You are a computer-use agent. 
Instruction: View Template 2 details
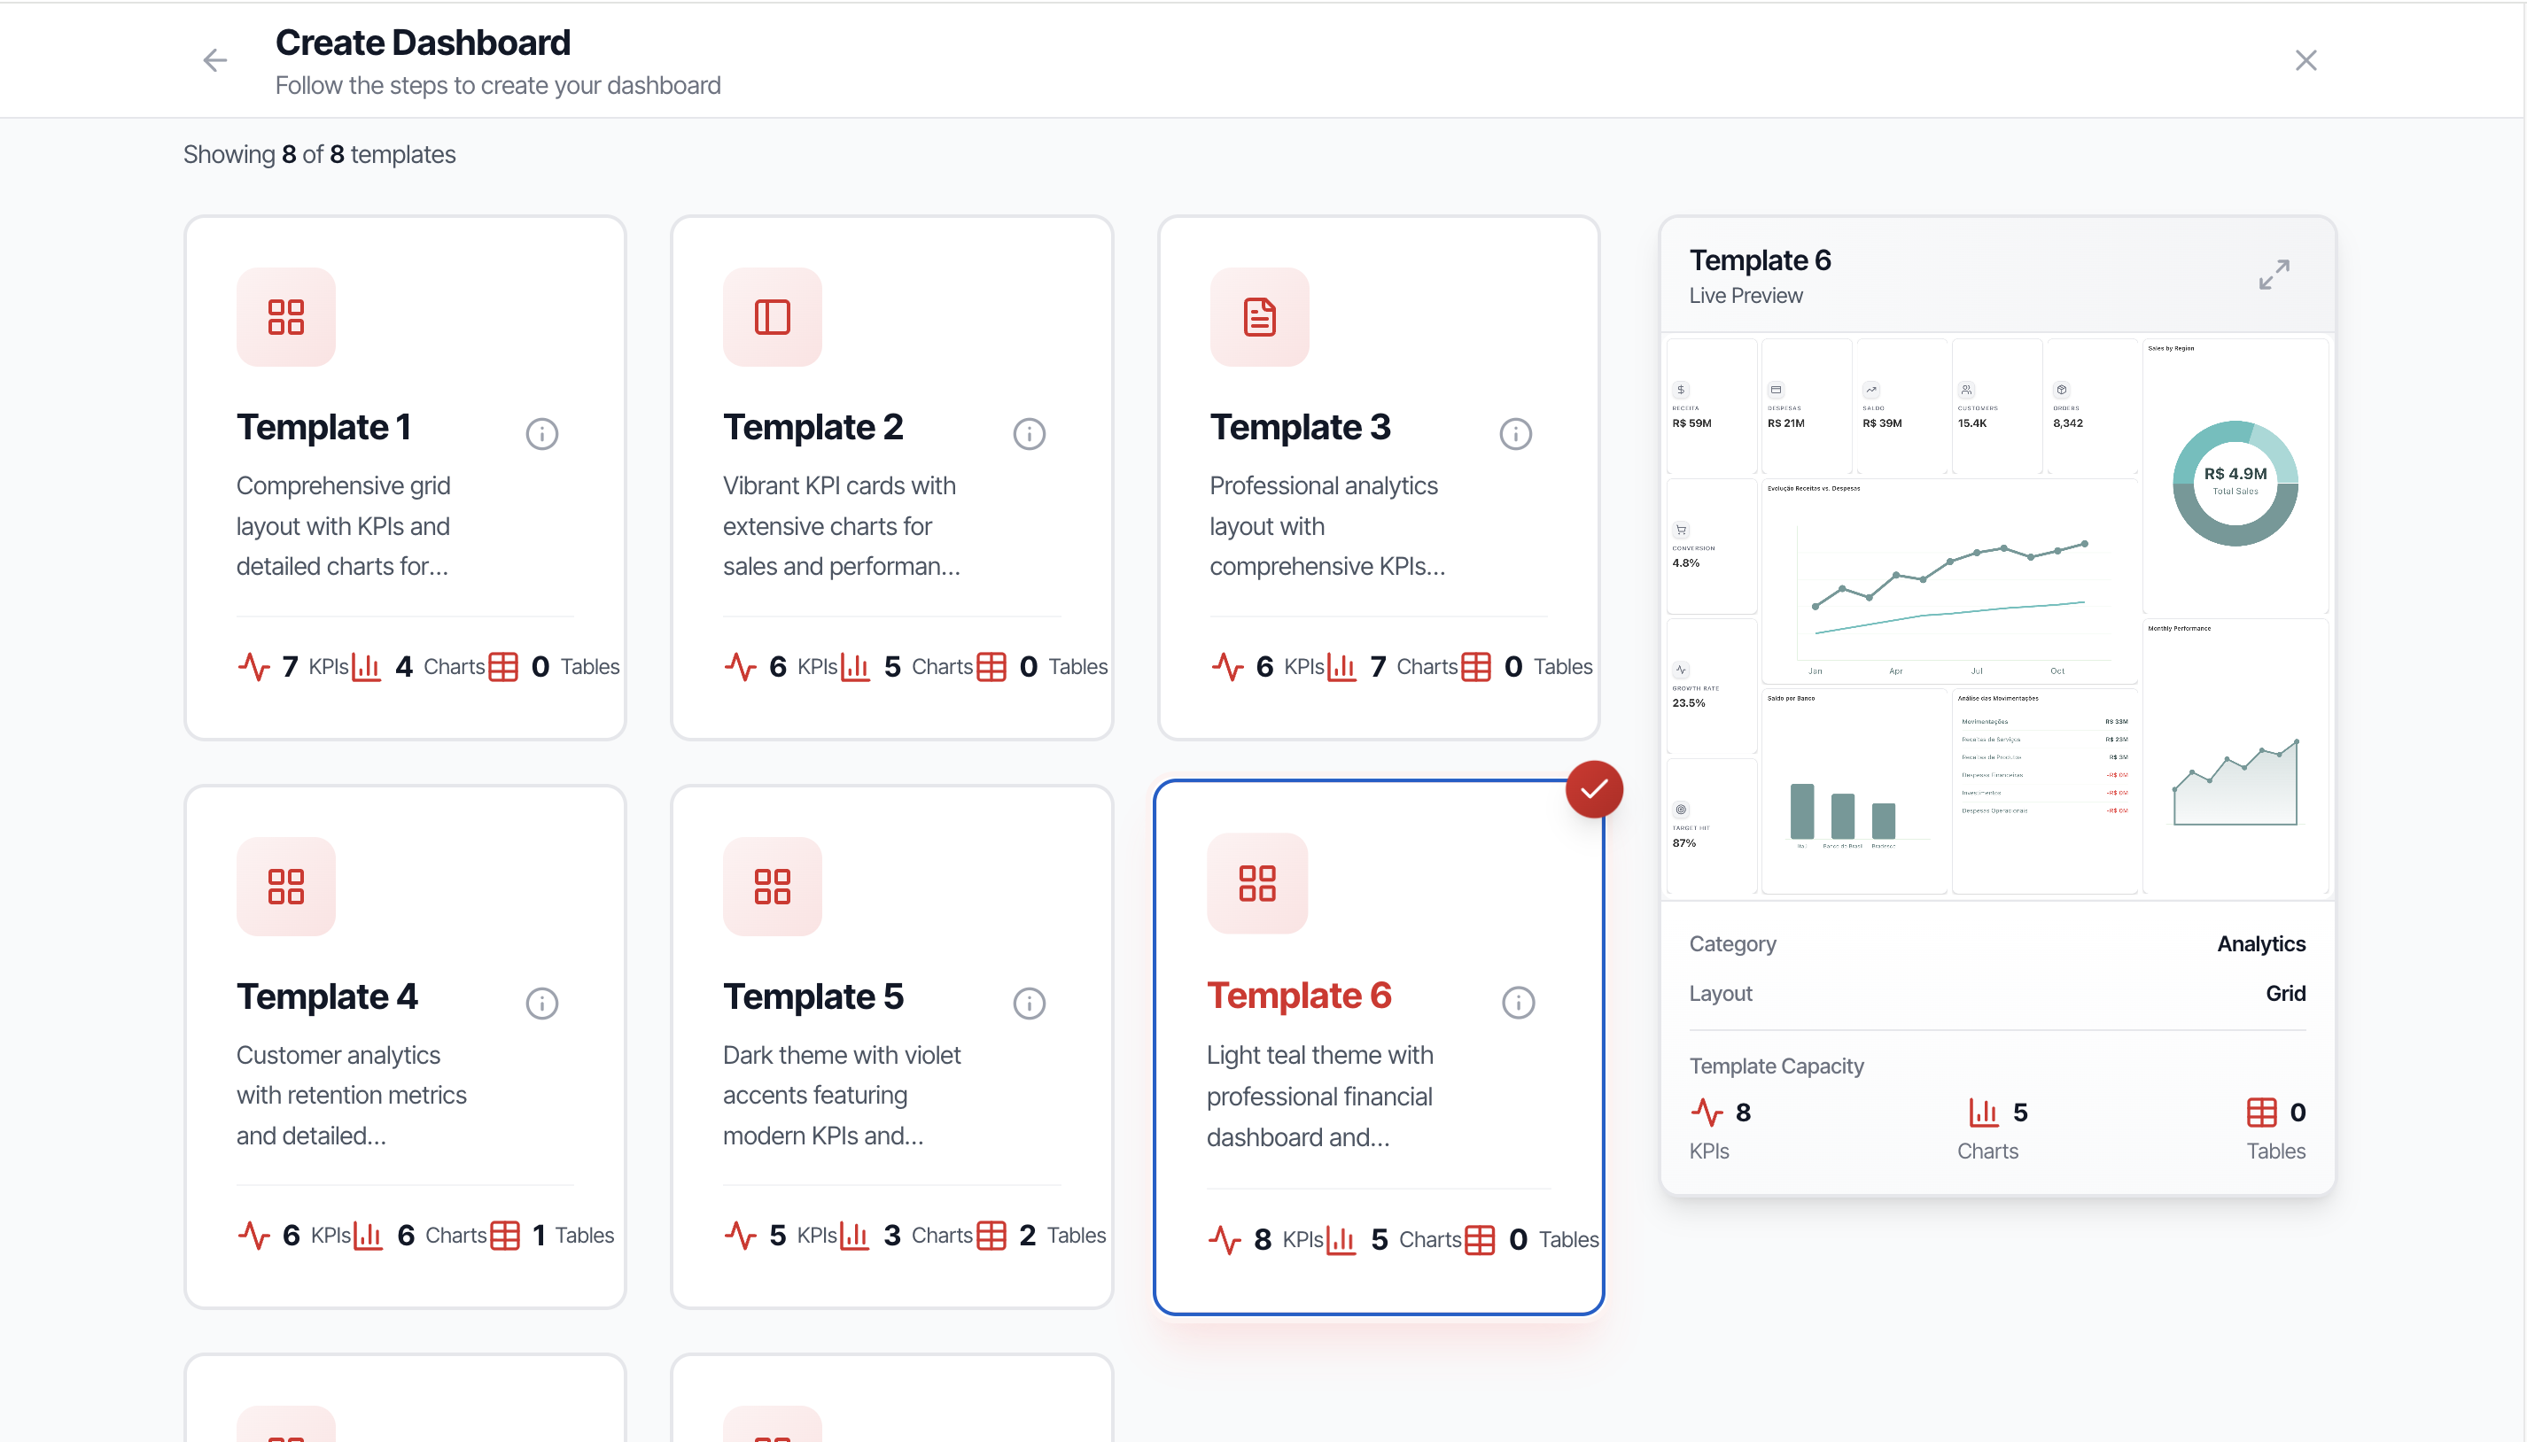pyautogui.click(x=1027, y=433)
